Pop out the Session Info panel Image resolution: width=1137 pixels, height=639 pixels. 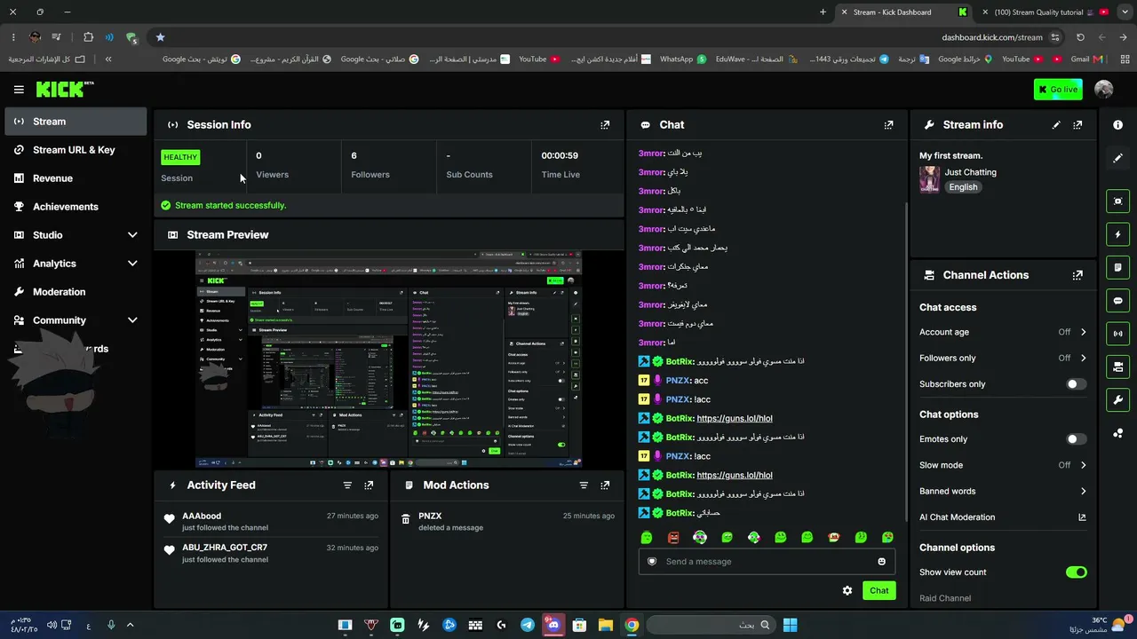coord(605,125)
